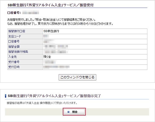The image size is (155, 122).
Task: Click the arrow icon inside 照会 button
Action: pyautogui.click(x=68, y=112)
